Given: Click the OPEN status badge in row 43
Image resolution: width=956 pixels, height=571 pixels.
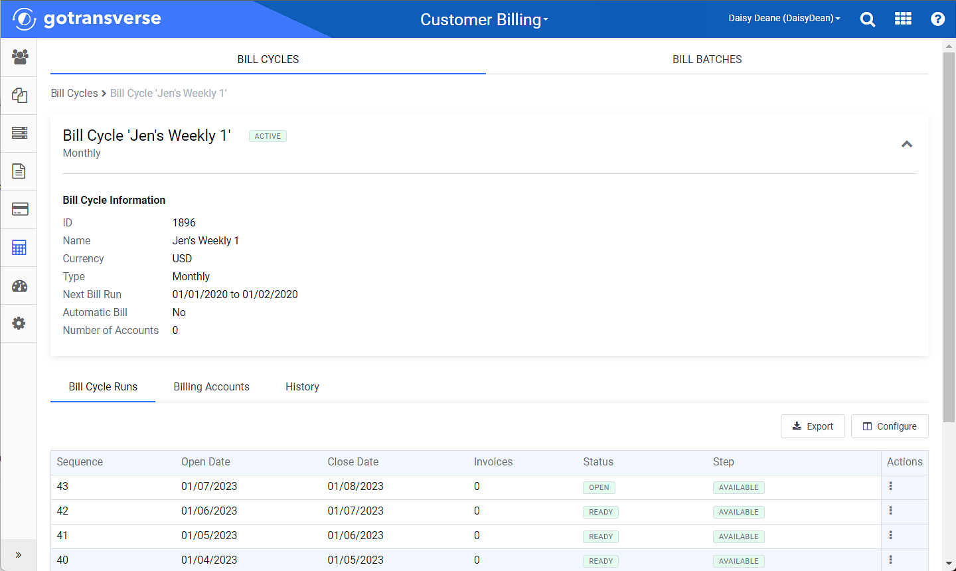Looking at the screenshot, I should [x=599, y=487].
